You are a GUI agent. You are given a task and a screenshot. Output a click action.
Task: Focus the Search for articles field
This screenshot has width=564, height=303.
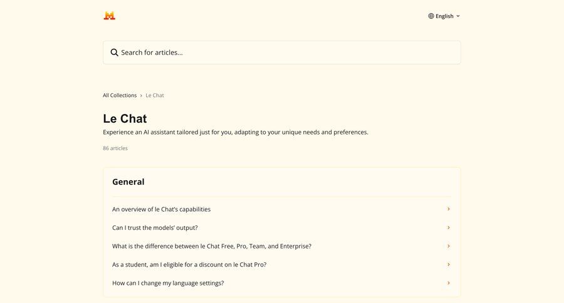coord(282,53)
